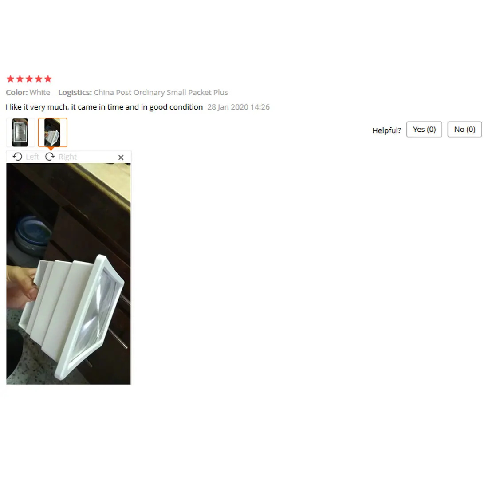
Task: Click the enlarged white magnifier photo
Action: [x=68, y=274]
